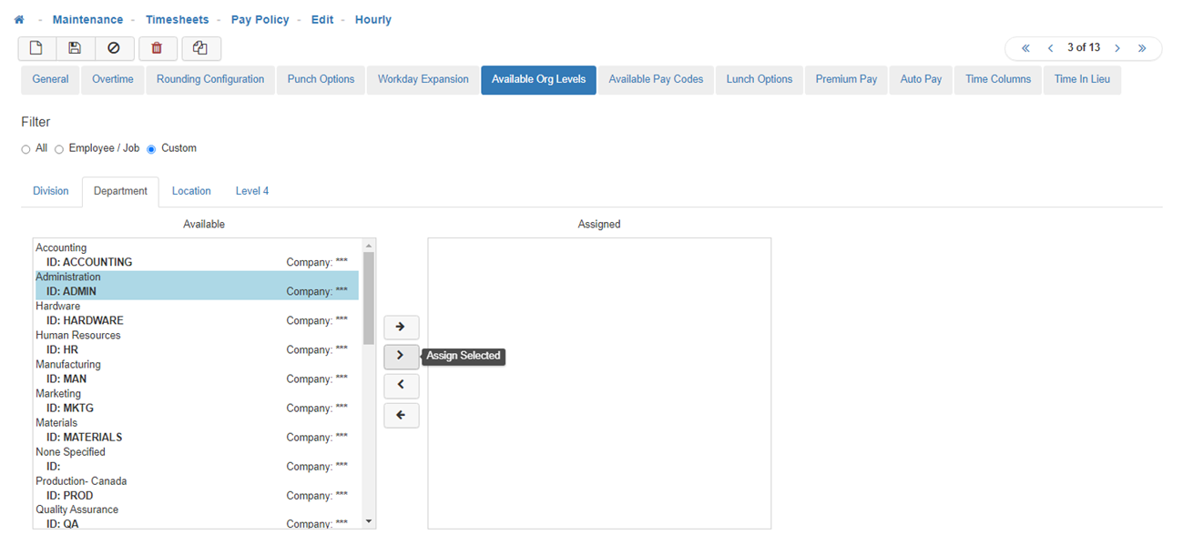Click the Timesheets breadcrumb link
1183x535 pixels.
pos(177,20)
